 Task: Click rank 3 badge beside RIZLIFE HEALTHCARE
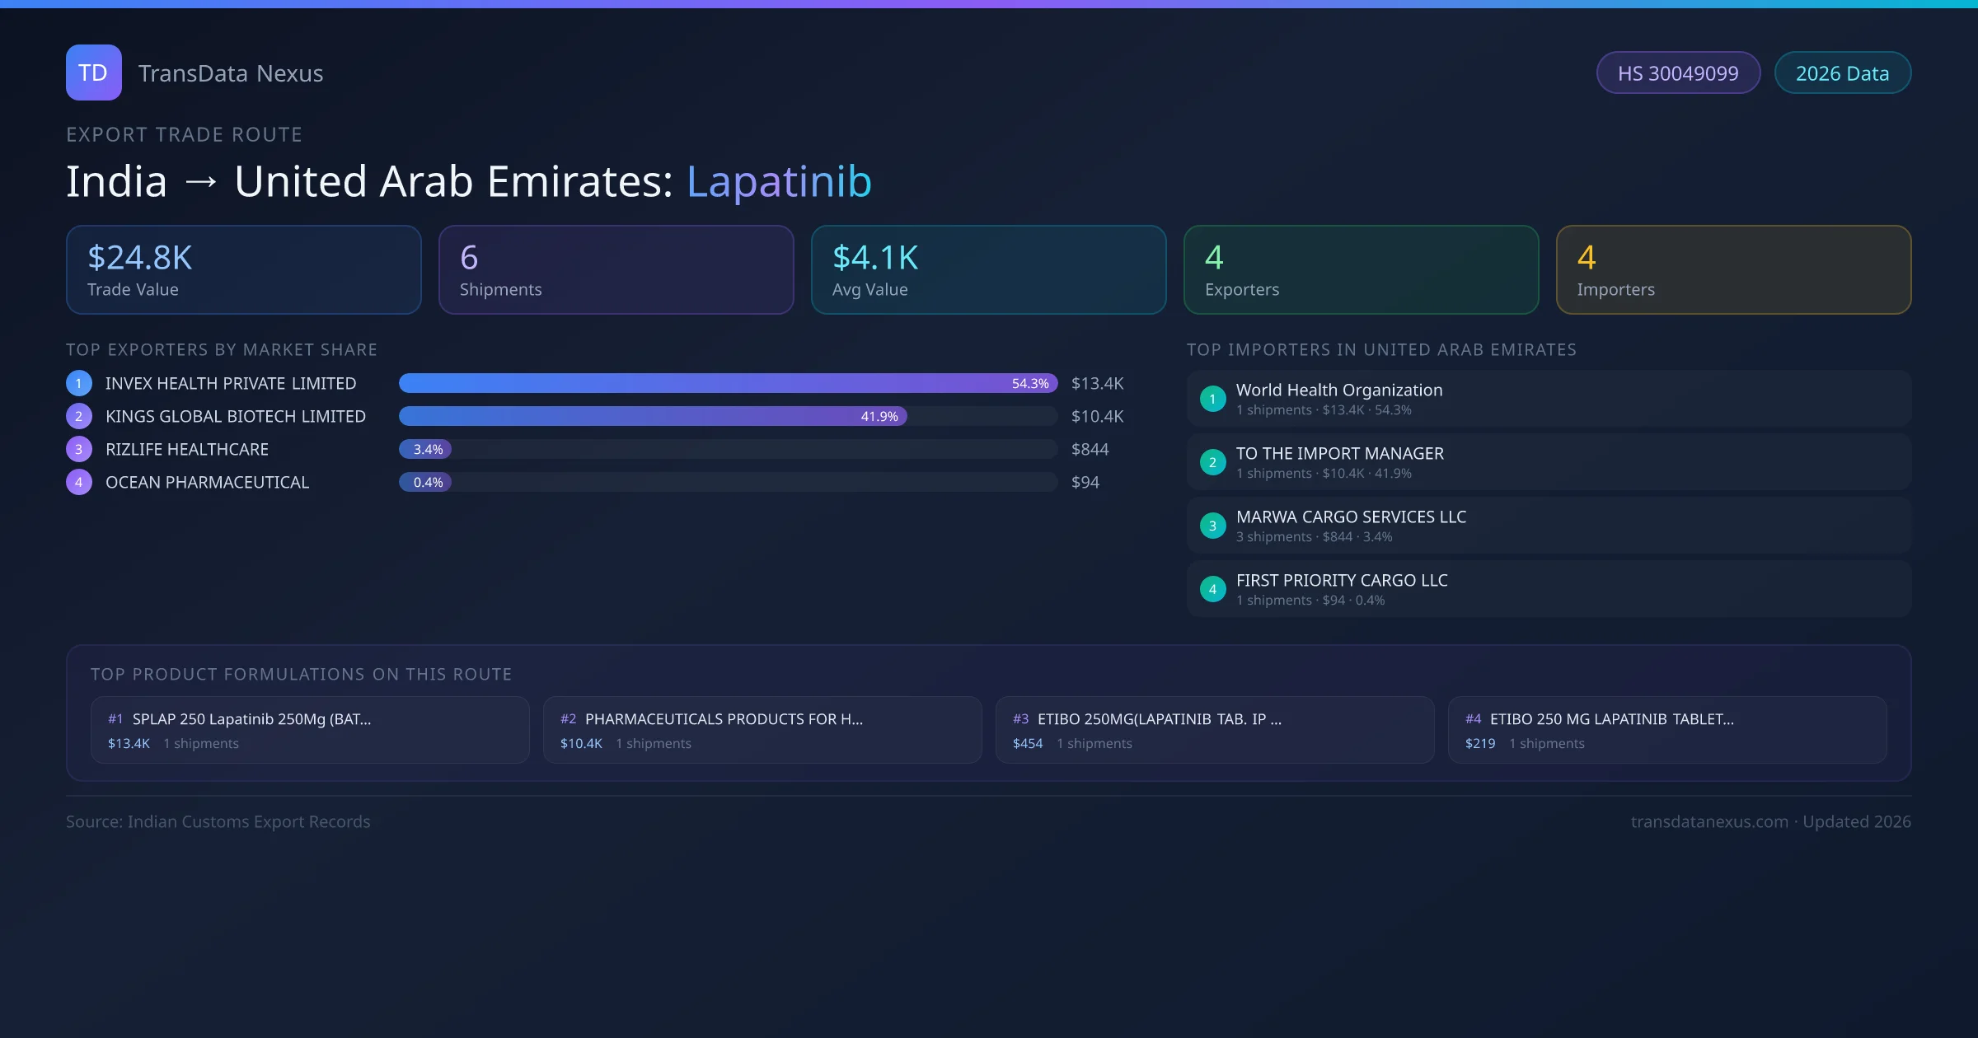pyautogui.click(x=79, y=449)
